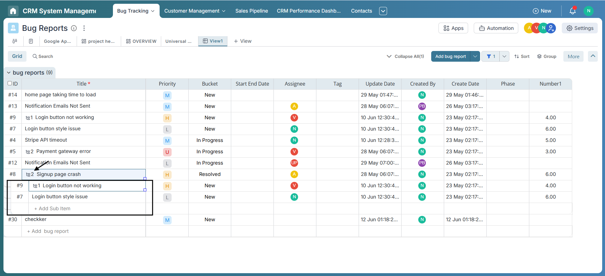Click the Urgent priority badge of Payment gateway error

pos(167,152)
